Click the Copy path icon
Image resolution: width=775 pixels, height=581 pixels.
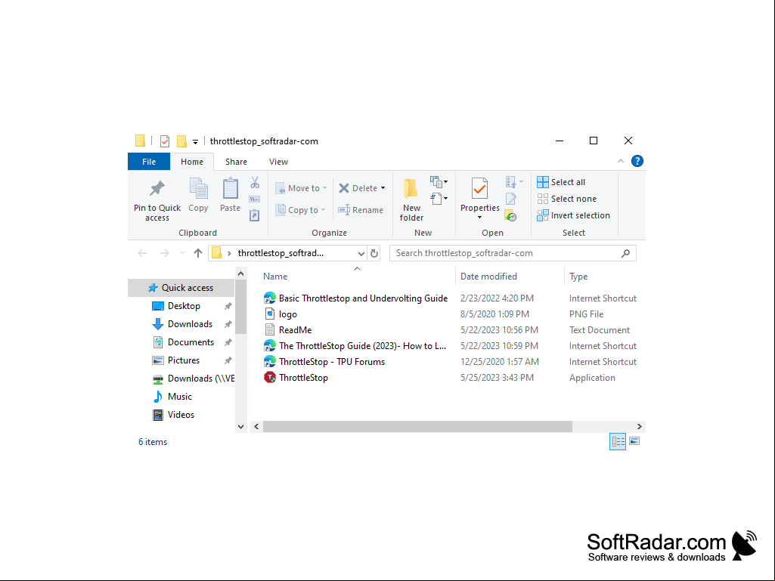(255, 199)
